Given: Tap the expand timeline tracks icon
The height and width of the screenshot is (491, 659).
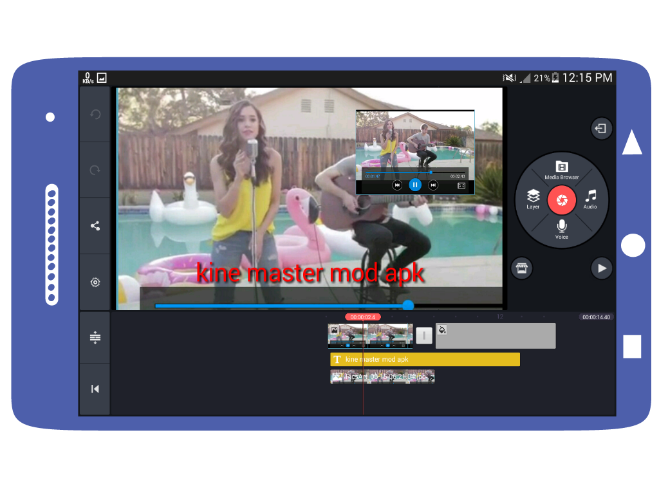Looking at the screenshot, I should click(95, 338).
